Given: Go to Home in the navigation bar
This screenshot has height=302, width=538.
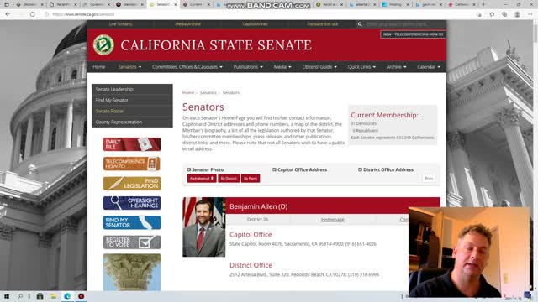Looking at the screenshot, I should click(99, 67).
